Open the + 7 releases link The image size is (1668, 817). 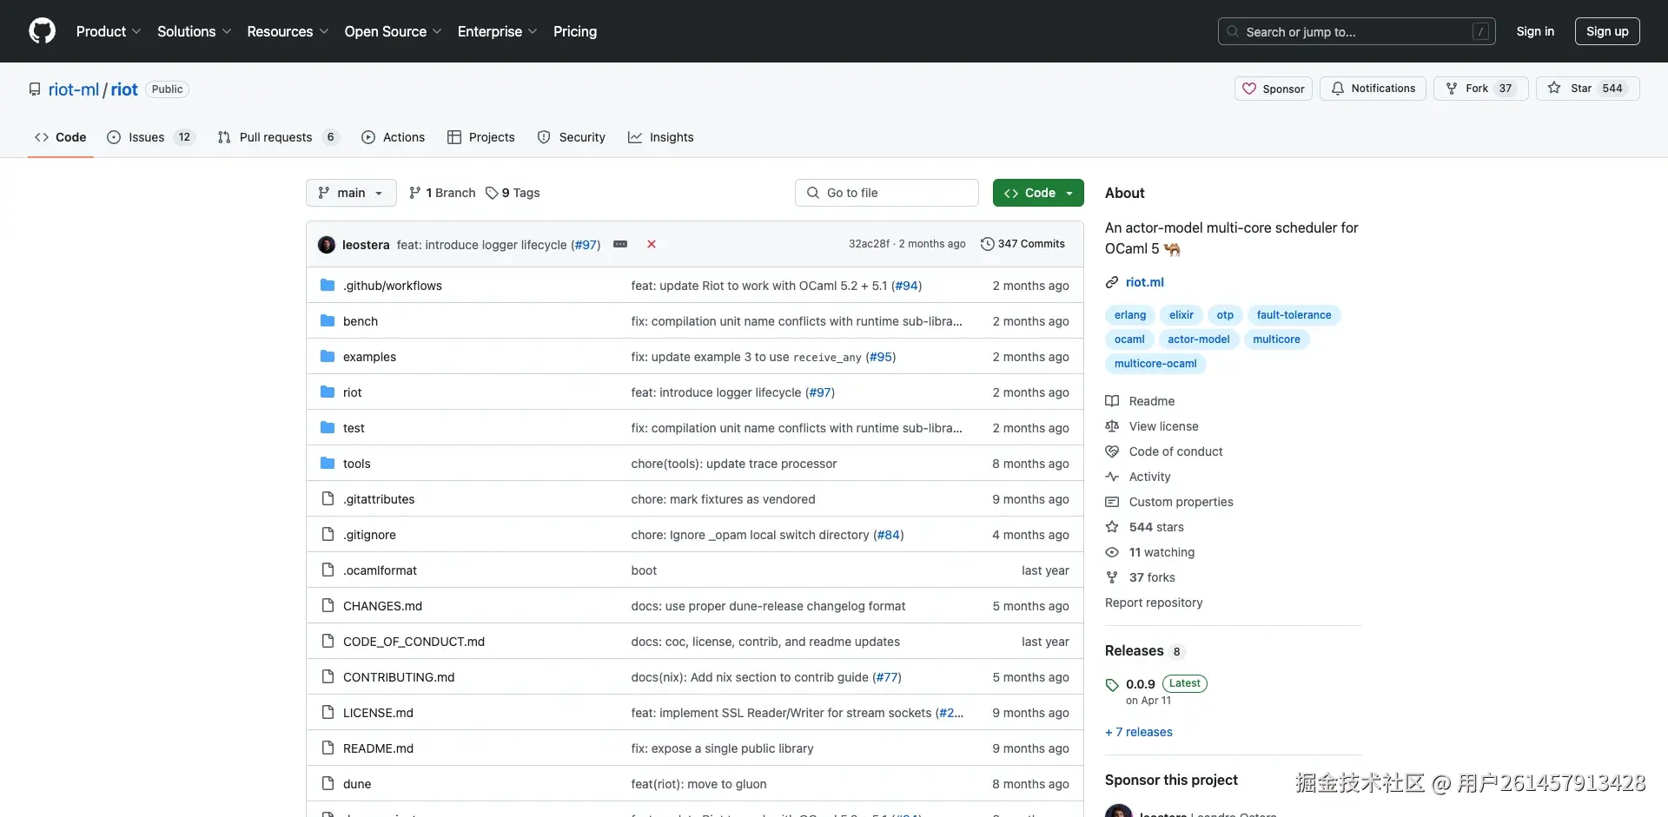click(x=1139, y=732)
